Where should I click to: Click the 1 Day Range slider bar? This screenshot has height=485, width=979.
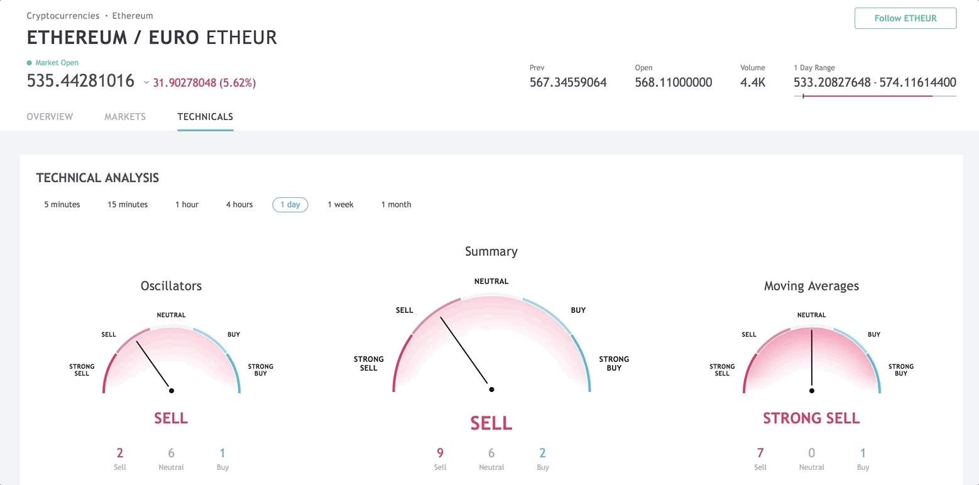[x=875, y=96]
